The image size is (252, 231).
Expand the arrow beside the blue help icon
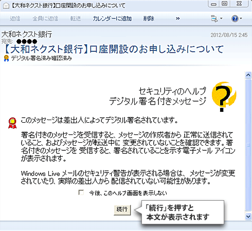[241, 18]
